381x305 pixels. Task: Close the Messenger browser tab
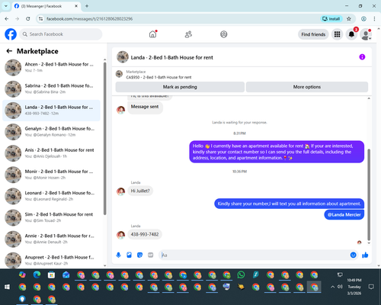click(x=76, y=6)
